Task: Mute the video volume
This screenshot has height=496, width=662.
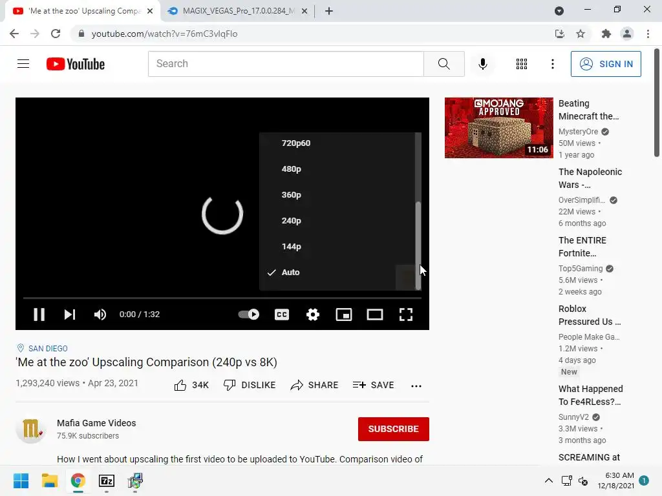Action: [x=100, y=315]
